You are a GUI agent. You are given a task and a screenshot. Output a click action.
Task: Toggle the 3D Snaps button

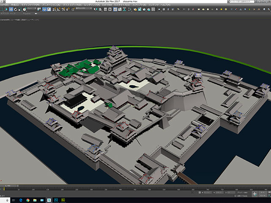(x=54, y=9)
